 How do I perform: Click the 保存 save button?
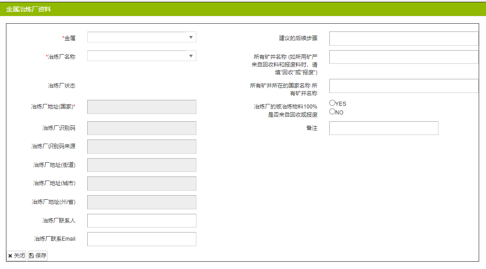tap(37, 256)
